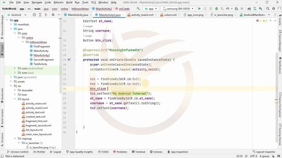Click the UTF-8 encoding in status bar
The image size is (282, 158).
[x=254, y=156]
